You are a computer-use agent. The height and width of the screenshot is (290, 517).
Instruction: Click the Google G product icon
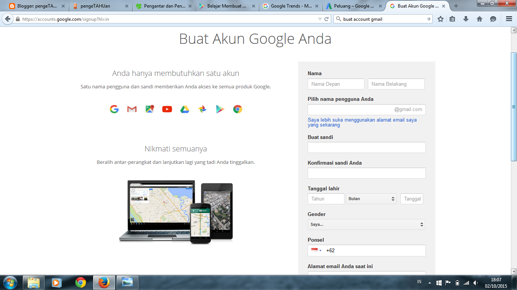(x=114, y=109)
